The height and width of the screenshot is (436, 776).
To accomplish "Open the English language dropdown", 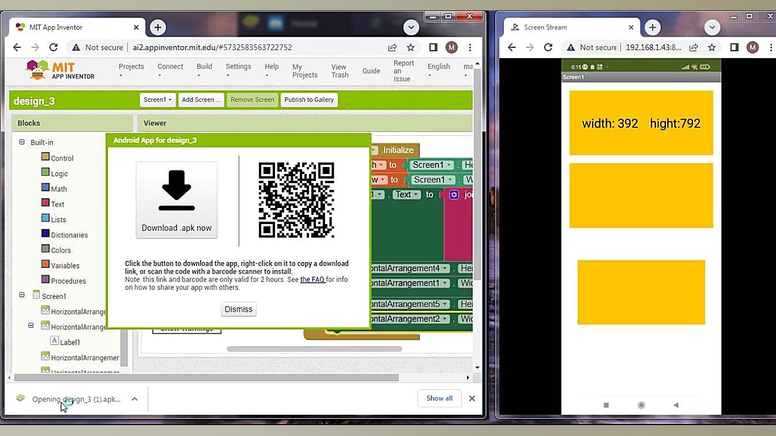I will [x=439, y=71].
